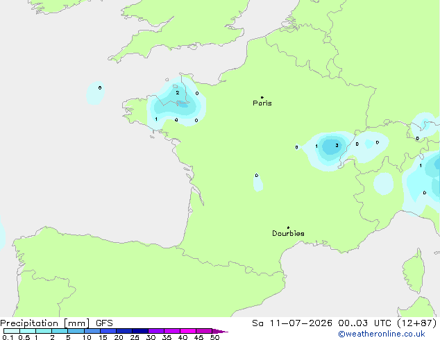Pick the legend swatch between 2 and 5
This screenshot has width=440, height=340.
(60, 331)
